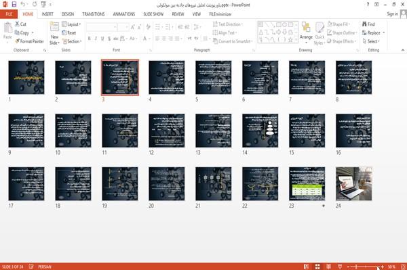Open the TRANSITIONS ribbon tab

point(94,14)
